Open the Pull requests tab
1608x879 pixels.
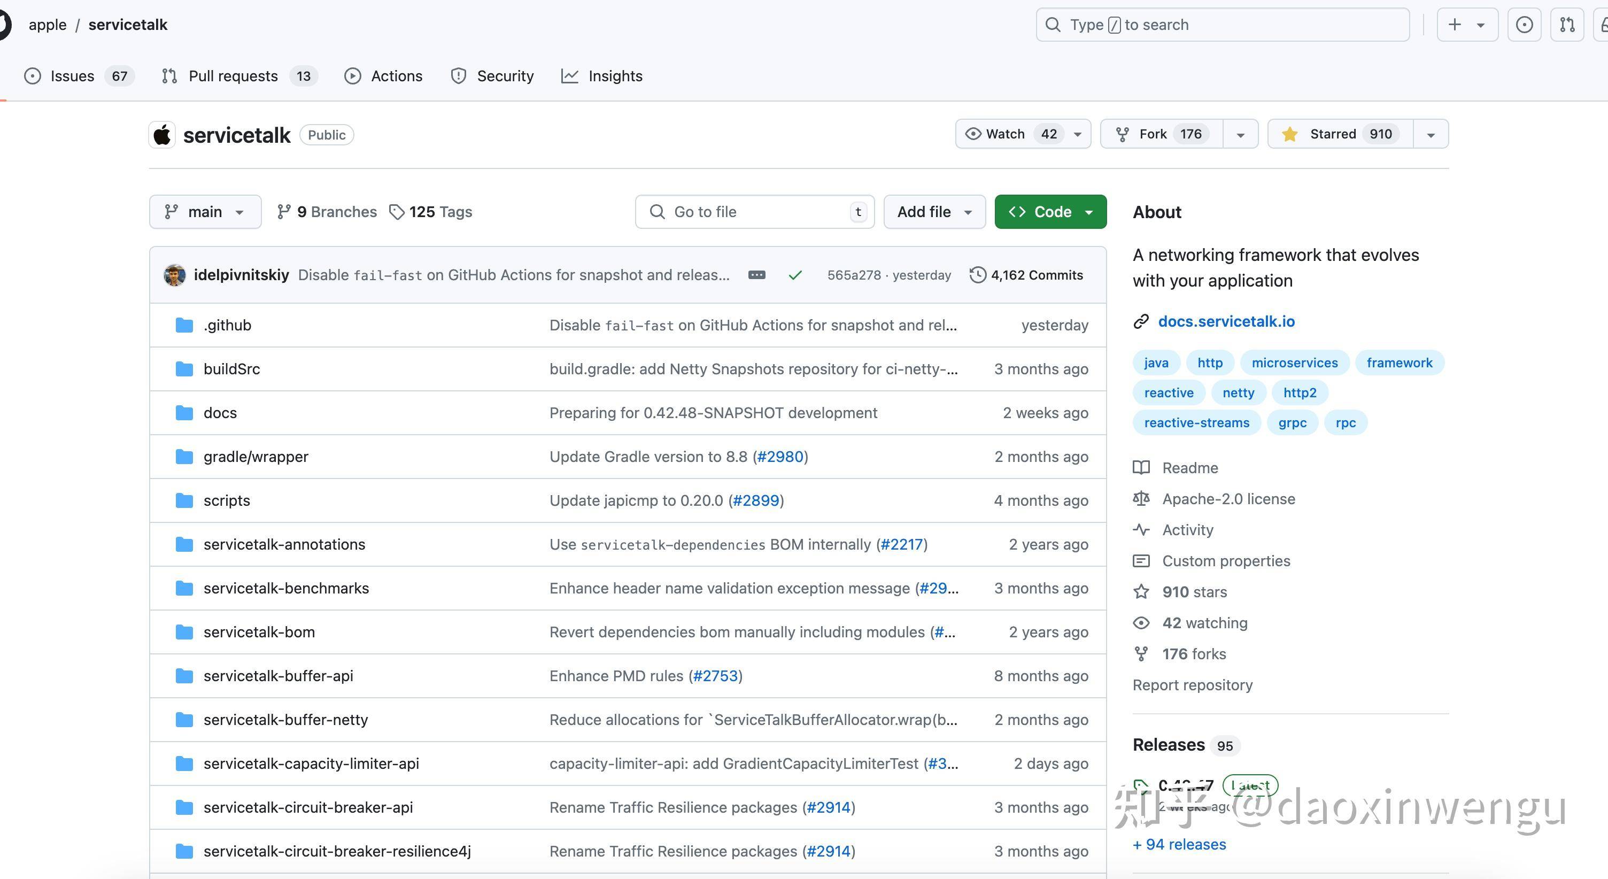pos(239,76)
